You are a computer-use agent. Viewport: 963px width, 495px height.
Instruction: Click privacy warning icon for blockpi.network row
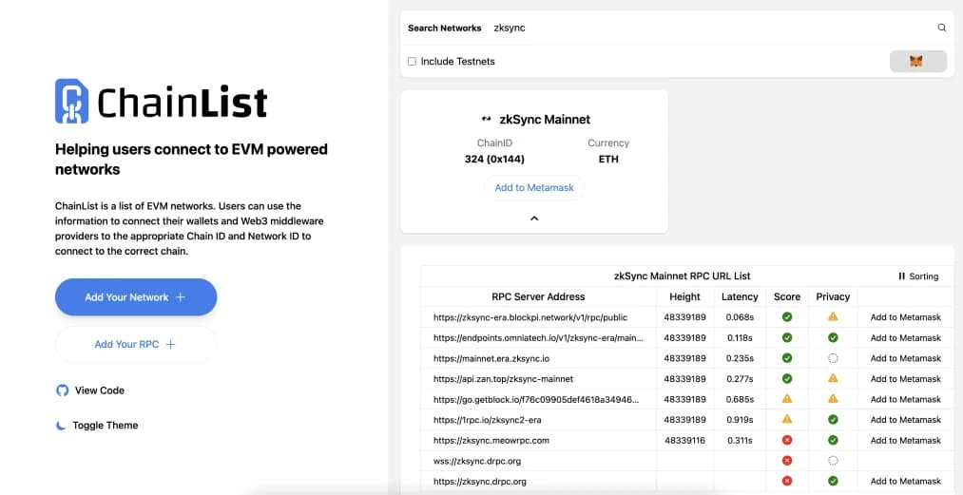tap(833, 317)
